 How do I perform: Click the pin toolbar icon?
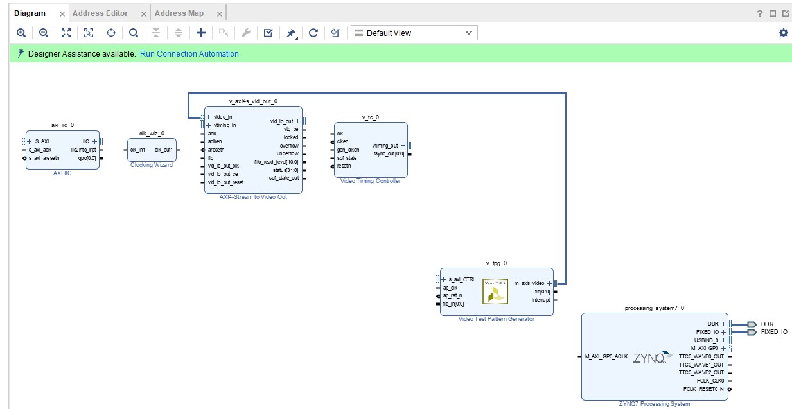point(291,33)
